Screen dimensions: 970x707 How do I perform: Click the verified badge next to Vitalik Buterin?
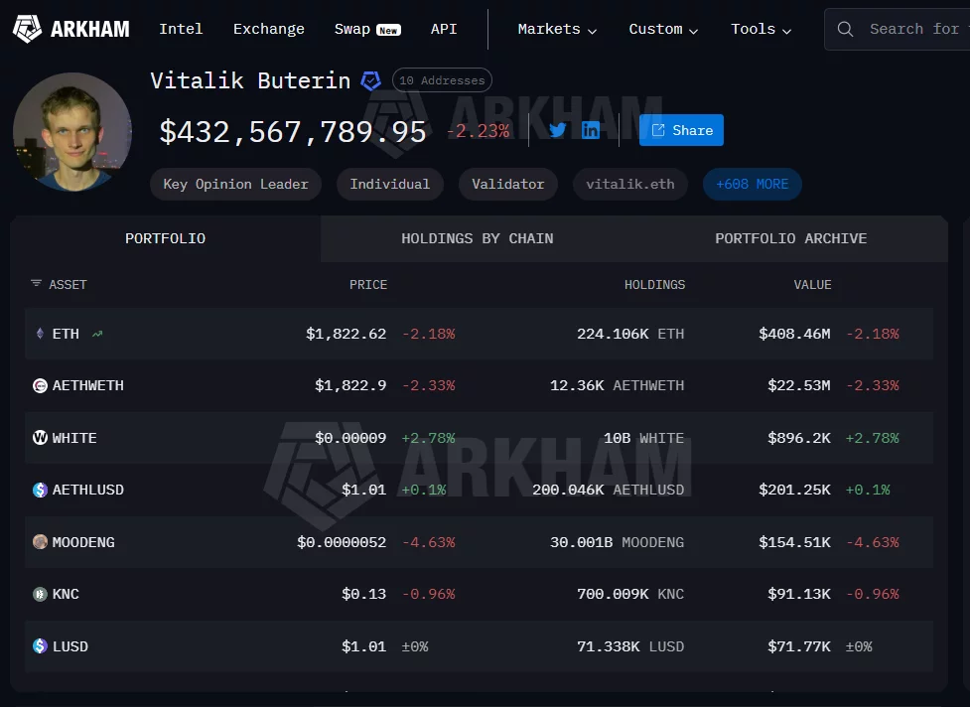click(370, 80)
